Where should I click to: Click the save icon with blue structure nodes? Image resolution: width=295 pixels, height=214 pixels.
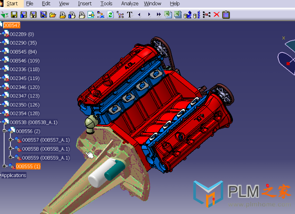43,15
